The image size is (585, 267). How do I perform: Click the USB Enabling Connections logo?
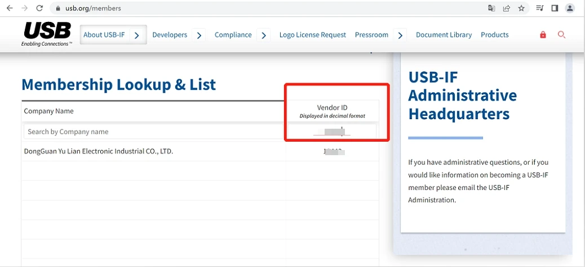pos(47,34)
